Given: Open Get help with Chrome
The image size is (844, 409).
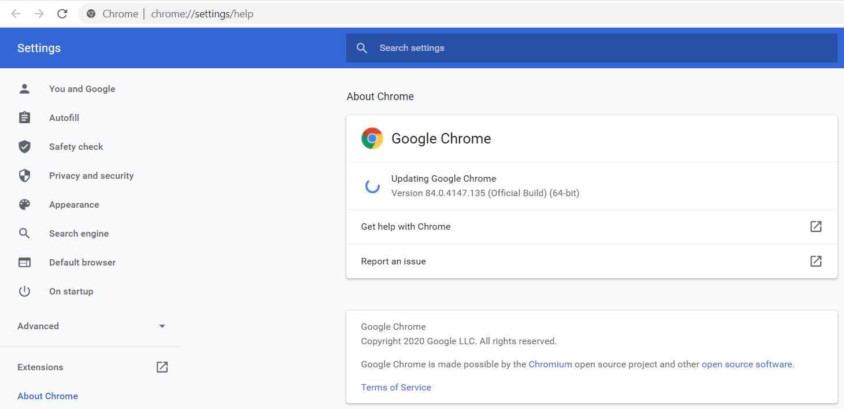Looking at the screenshot, I should point(591,226).
